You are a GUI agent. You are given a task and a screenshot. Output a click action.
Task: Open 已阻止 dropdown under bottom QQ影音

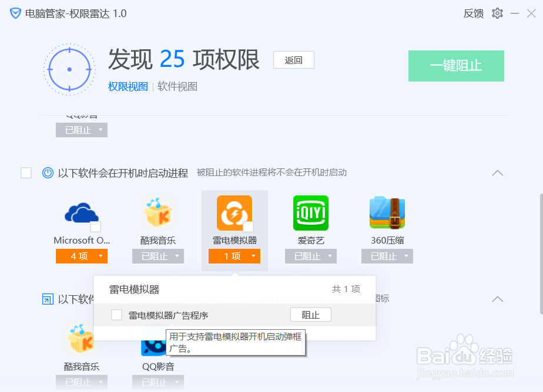pyautogui.click(x=158, y=382)
